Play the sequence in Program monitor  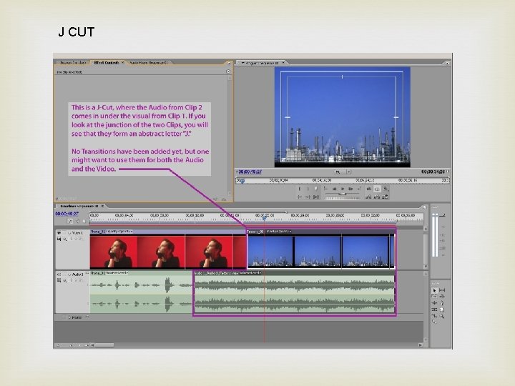click(343, 189)
